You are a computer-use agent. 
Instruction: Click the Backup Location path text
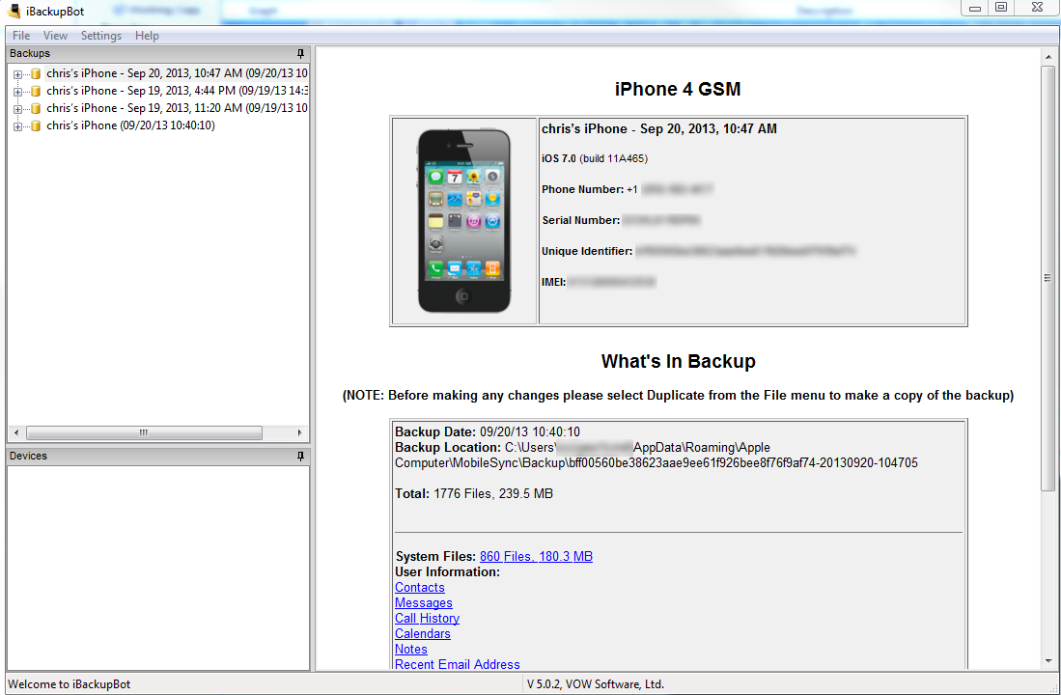tap(656, 456)
